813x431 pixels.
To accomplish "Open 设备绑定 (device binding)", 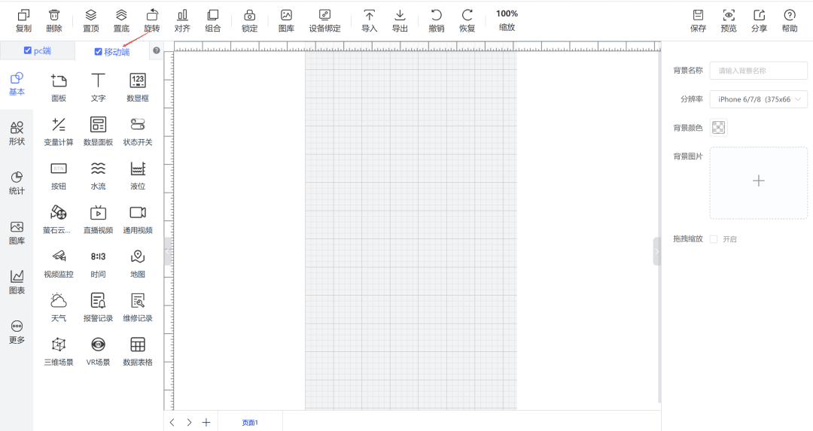I will 324,21.
